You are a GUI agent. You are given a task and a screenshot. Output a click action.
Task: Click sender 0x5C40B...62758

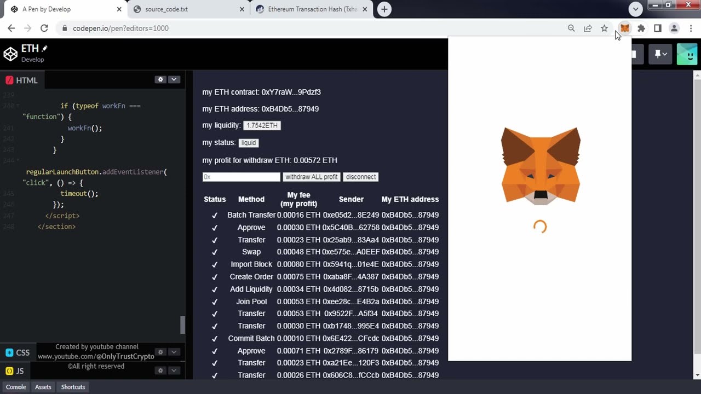(x=351, y=228)
